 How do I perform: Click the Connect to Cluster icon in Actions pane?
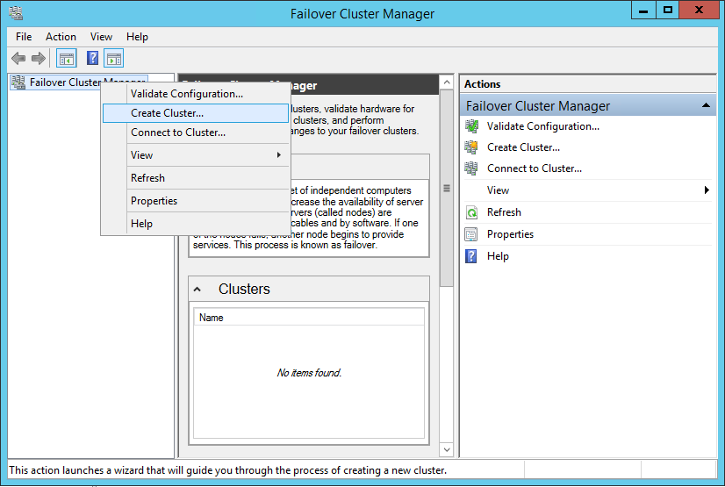click(471, 168)
